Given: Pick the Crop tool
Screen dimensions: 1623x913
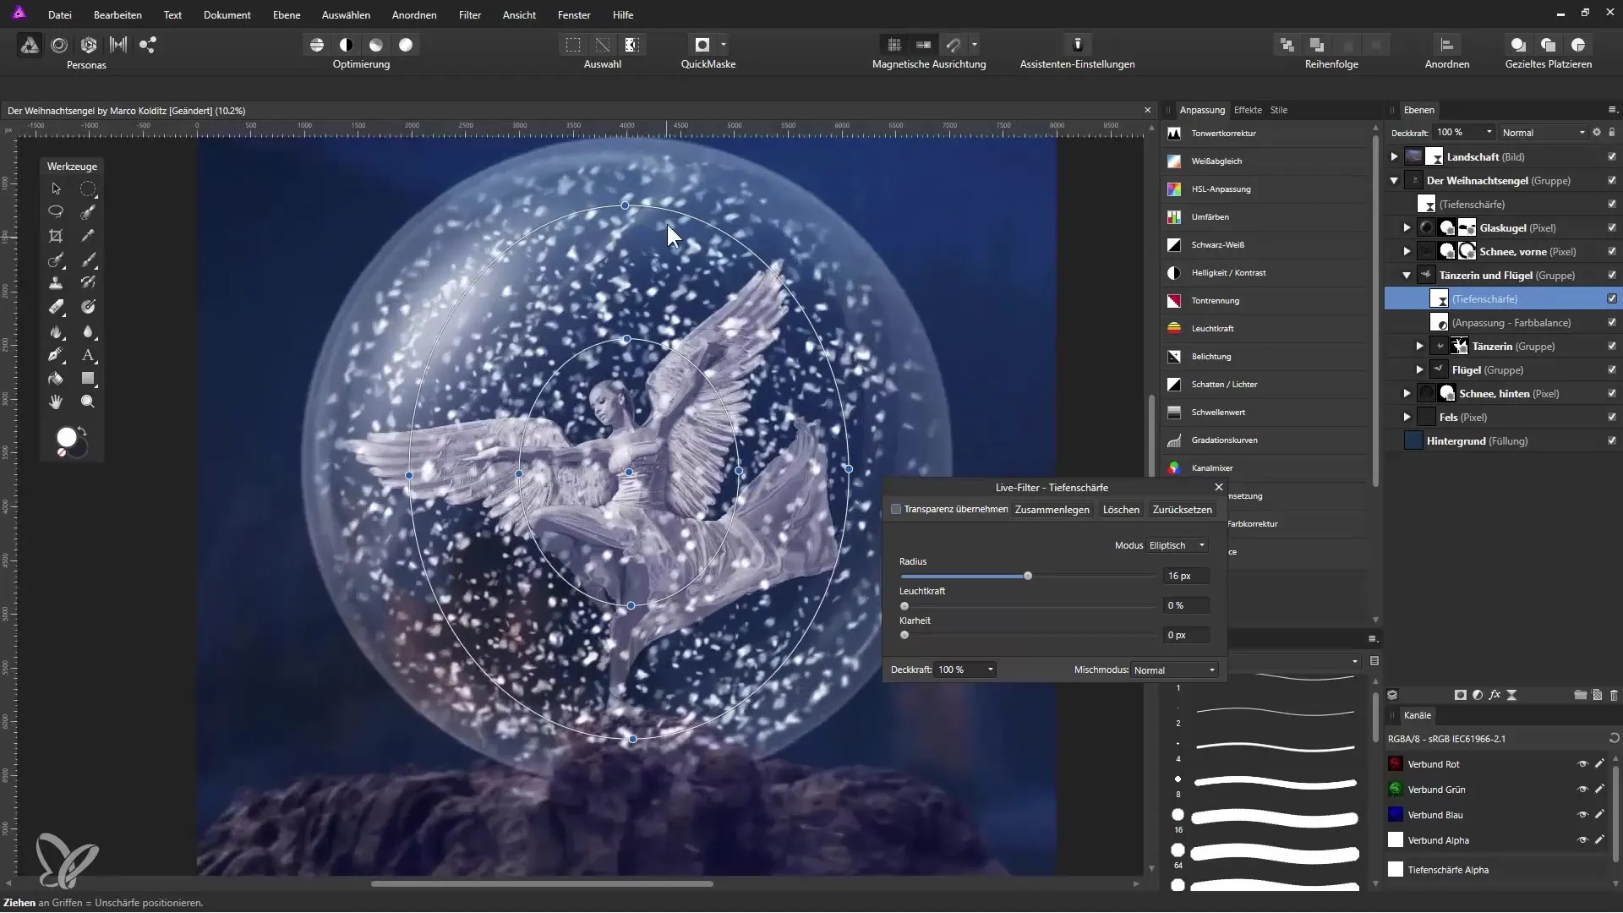Looking at the screenshot, I should pos(56,236).
